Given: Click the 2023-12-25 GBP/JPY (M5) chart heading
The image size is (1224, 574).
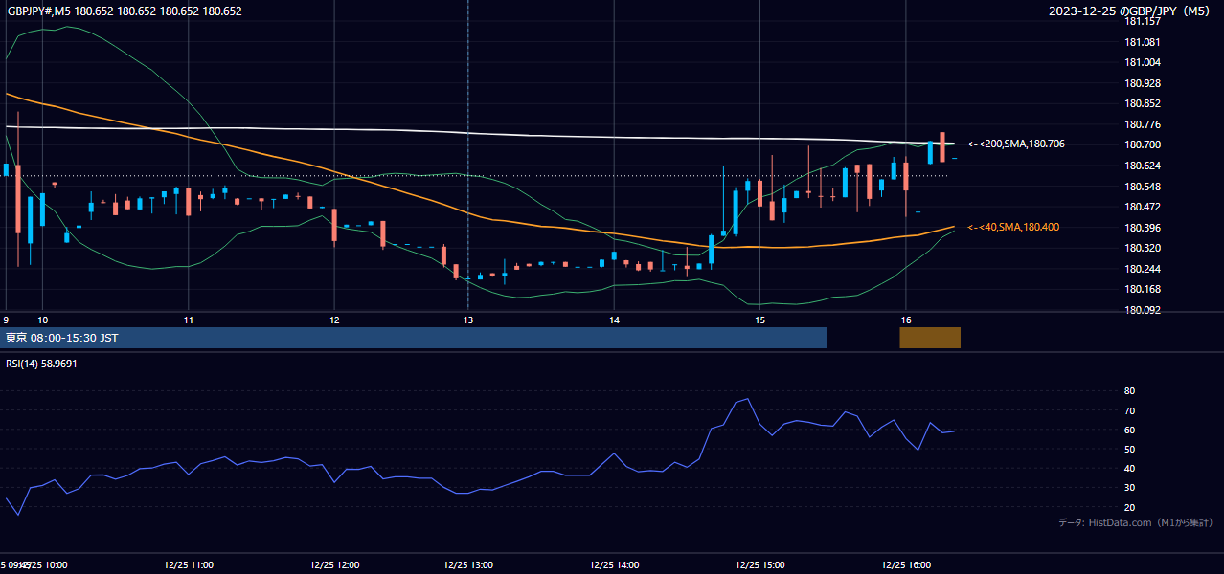Looking at the screenshot, I should [x=1131, y=11].
